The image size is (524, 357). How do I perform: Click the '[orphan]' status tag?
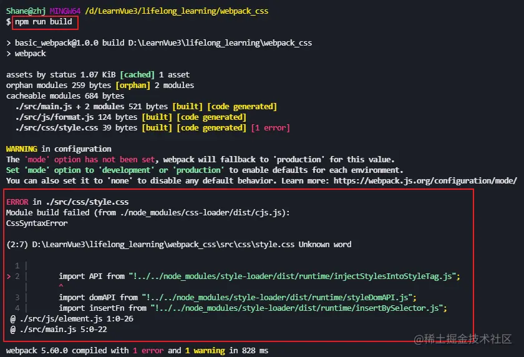pyautogui.click(x=133, y=86)
